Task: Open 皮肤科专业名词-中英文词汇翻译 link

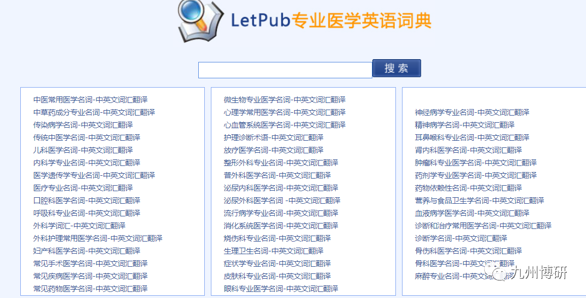Action: click(x=277, y=276)
